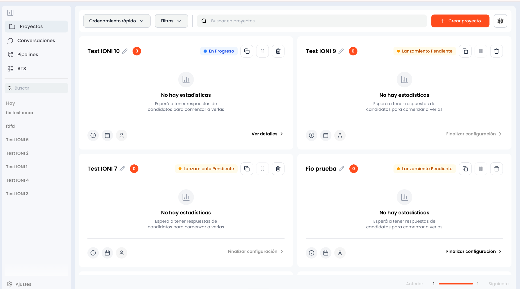This screenshot has width=520, height=289.
Task: Open 'fdfd' from recent list
Action: pyautogui.click(x=10, y=126)
